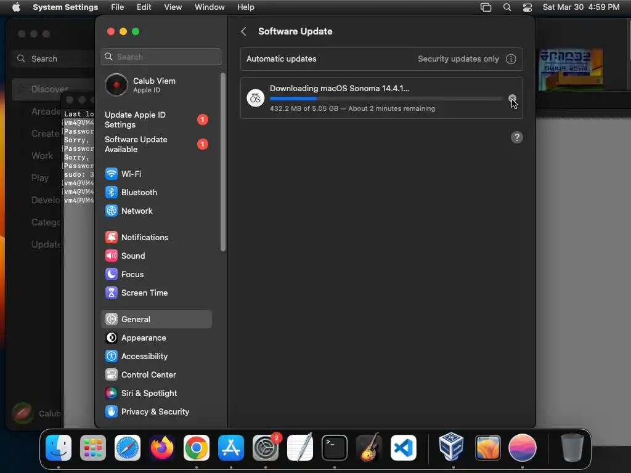Select Arcade in the App Store window
631x473 pixels.
tap(46, 111)
